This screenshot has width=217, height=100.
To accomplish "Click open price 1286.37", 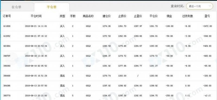I will pos(107,56).
